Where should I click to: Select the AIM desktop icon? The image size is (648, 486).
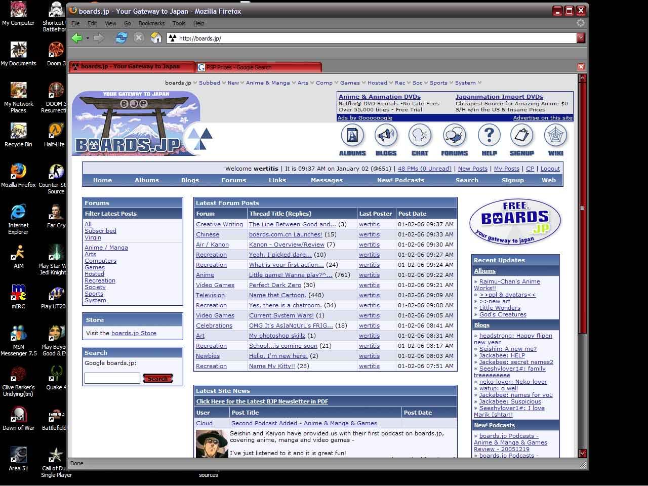tap(18, 257)
